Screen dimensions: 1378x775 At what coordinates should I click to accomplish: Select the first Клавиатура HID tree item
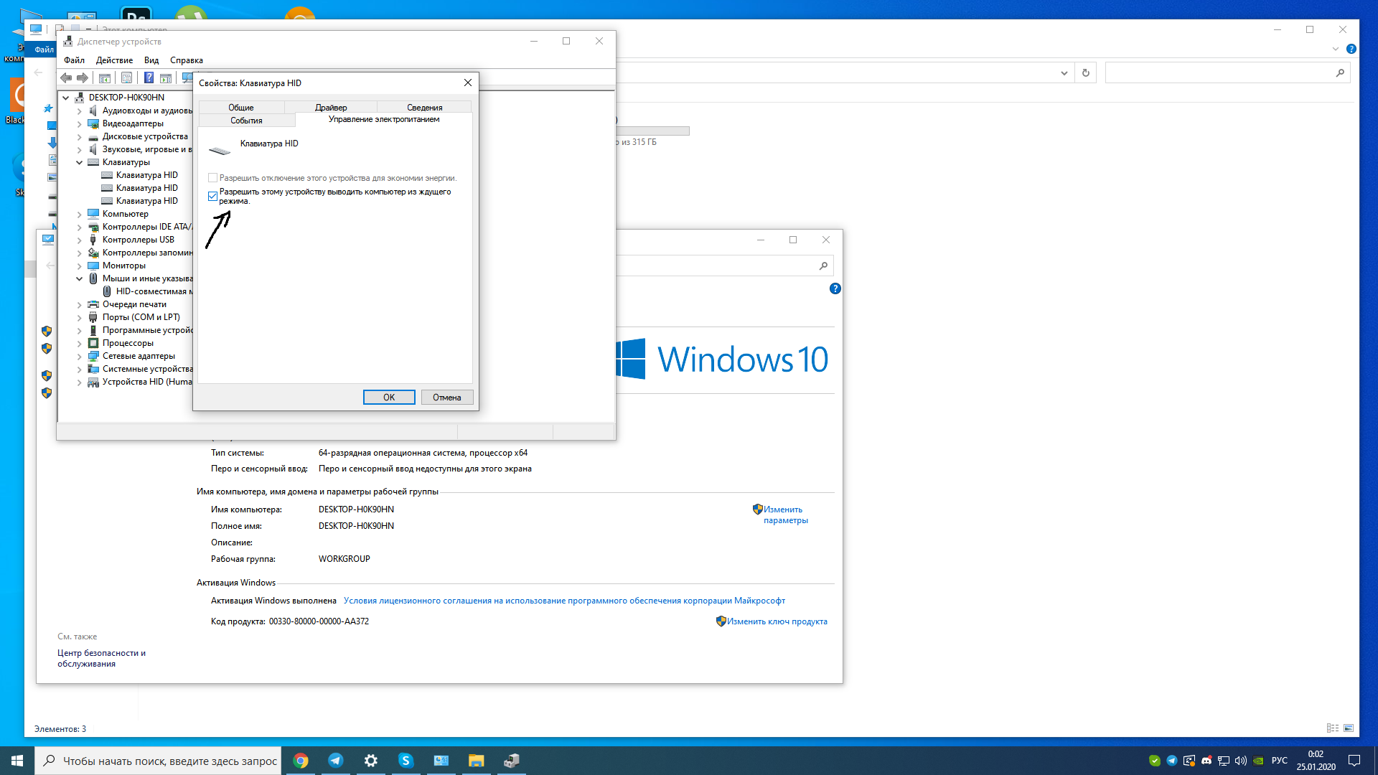(x=146, y=175)
